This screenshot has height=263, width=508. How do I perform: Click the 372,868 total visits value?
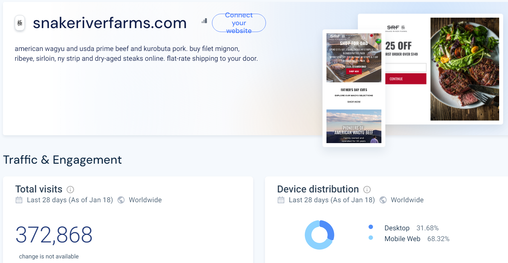coord(54,235)
